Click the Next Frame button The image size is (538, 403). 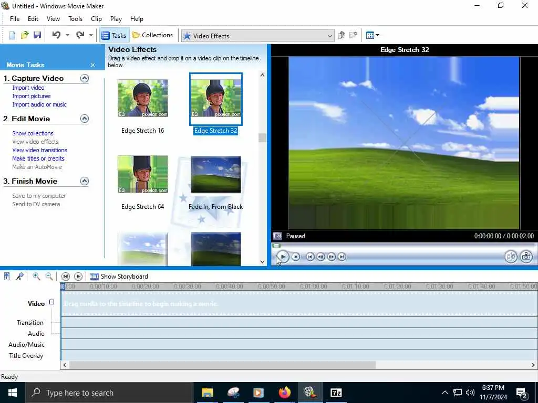pyautogui.click(x=332, y=257)
